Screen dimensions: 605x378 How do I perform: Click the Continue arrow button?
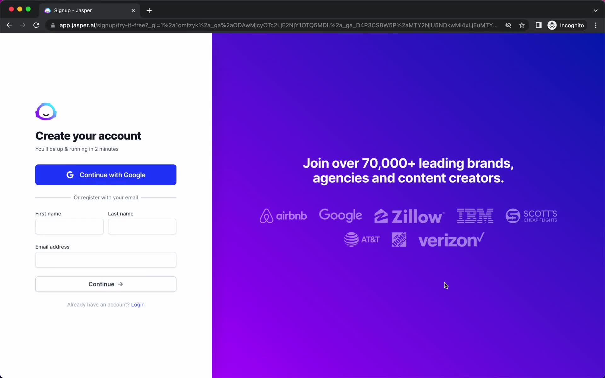106,283
